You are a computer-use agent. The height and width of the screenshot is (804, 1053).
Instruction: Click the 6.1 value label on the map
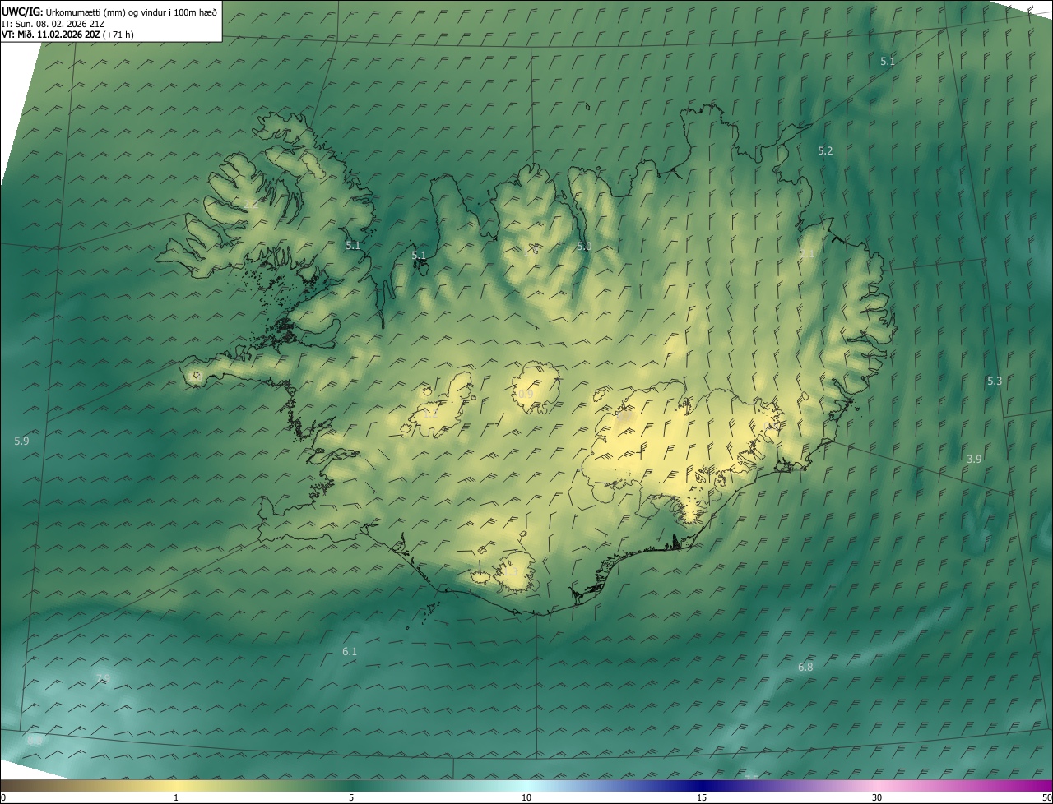(350, 652)
